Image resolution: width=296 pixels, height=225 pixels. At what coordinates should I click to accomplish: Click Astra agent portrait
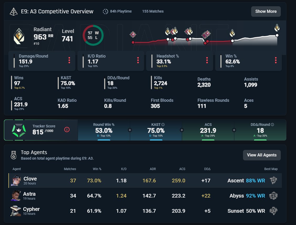pos(16,196)
